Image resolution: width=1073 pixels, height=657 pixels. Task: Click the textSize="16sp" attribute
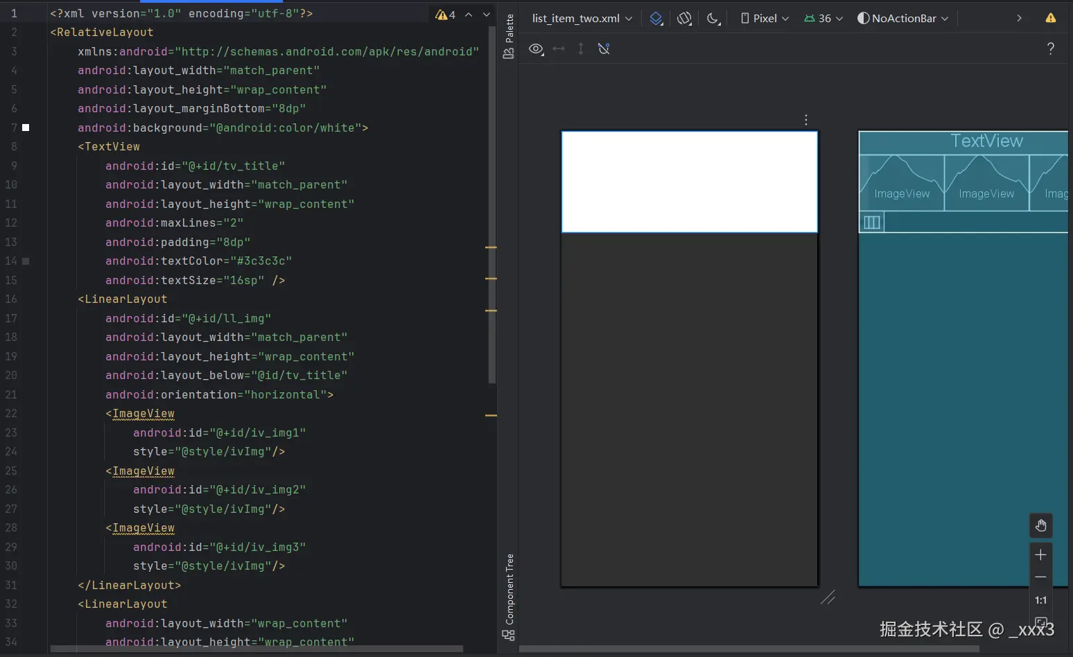point(185,281)
